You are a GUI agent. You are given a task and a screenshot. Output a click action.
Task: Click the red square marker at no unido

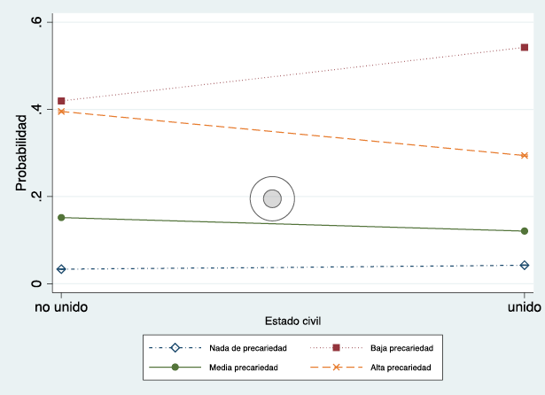(x=61, y=101)
